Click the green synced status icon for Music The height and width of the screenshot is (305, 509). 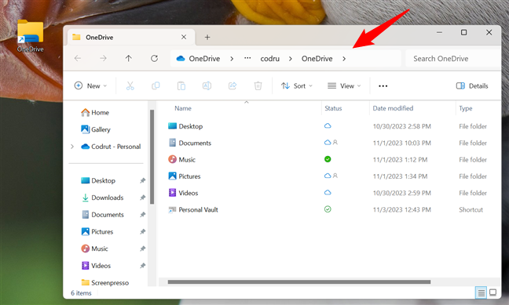[328, 159]
